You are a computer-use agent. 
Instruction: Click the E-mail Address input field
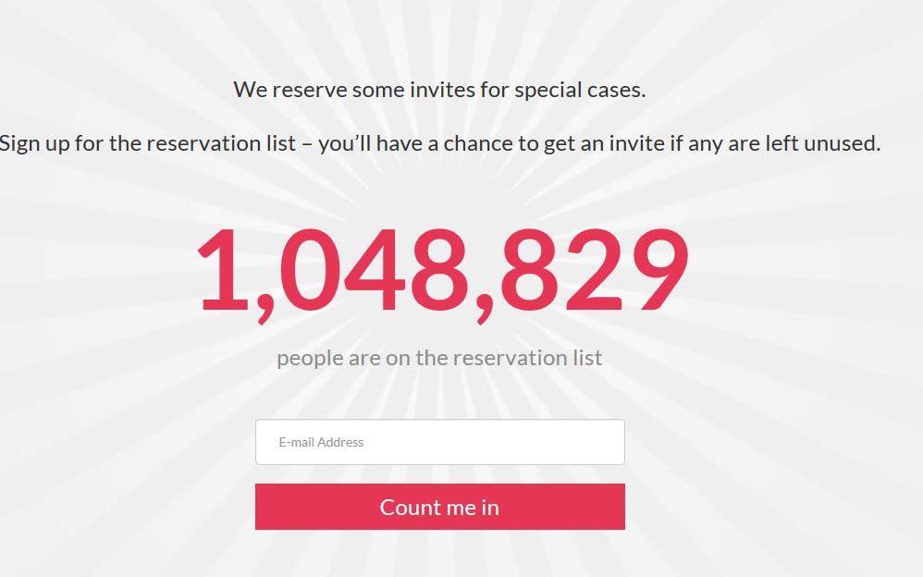pos(439,442)
